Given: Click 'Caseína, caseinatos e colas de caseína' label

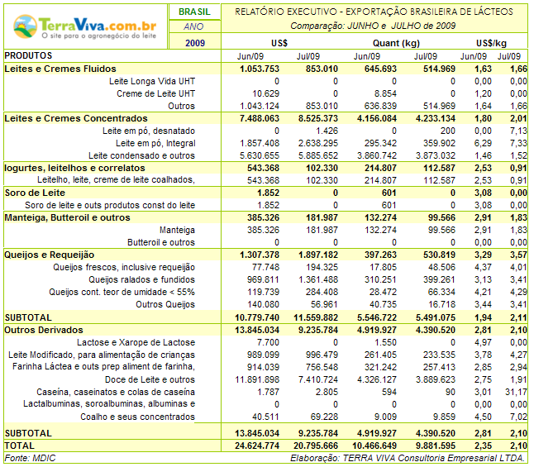Looking at the screenshot, I should tap(116, 393).
